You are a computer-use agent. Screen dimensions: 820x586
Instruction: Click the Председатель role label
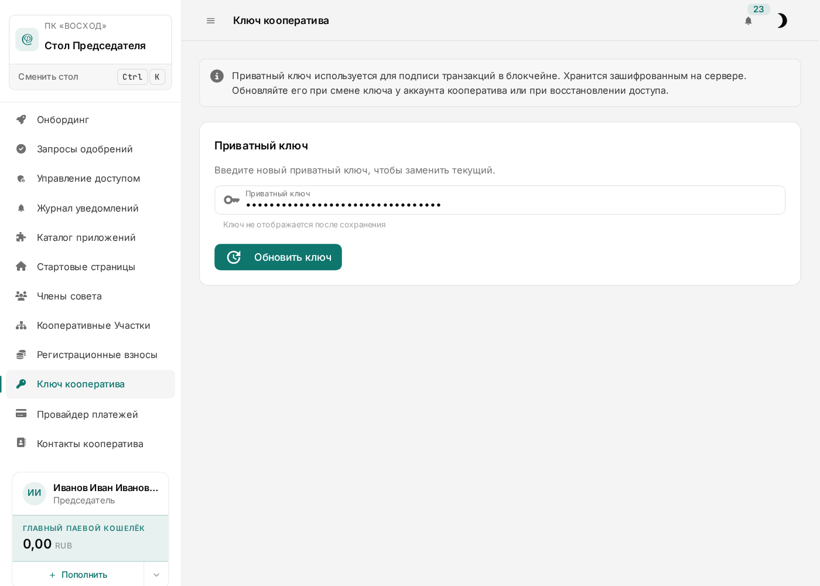pyautogui.click(x=84, y=500)
